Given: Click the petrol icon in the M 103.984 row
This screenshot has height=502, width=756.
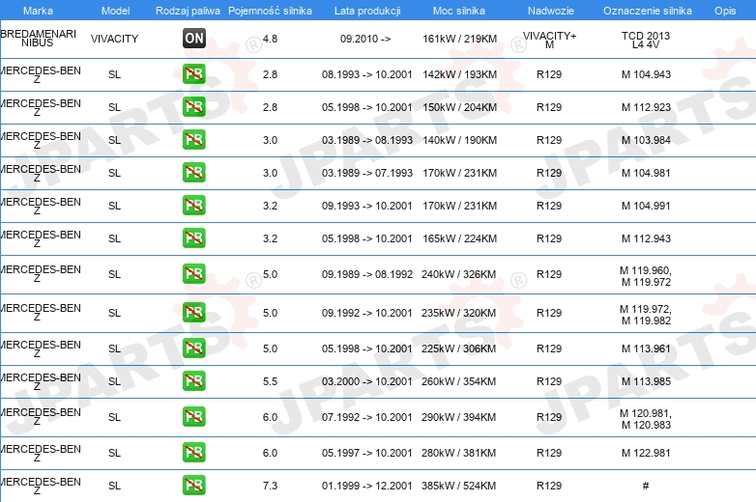Looking at the screenshot, I should pos(193,140).
